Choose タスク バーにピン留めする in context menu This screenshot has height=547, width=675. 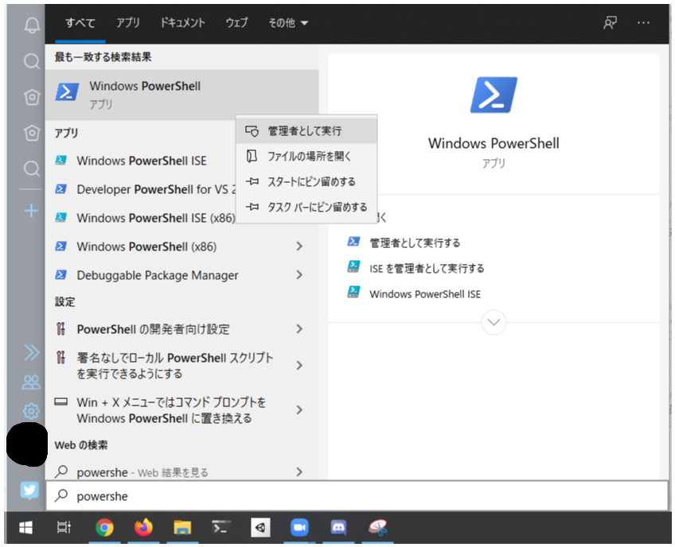pyautogui.click(x=306, y=207)
